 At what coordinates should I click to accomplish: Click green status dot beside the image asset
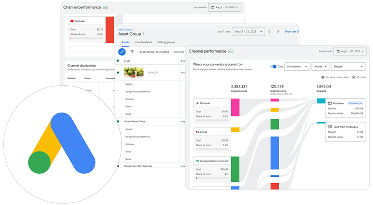point(118,72)
